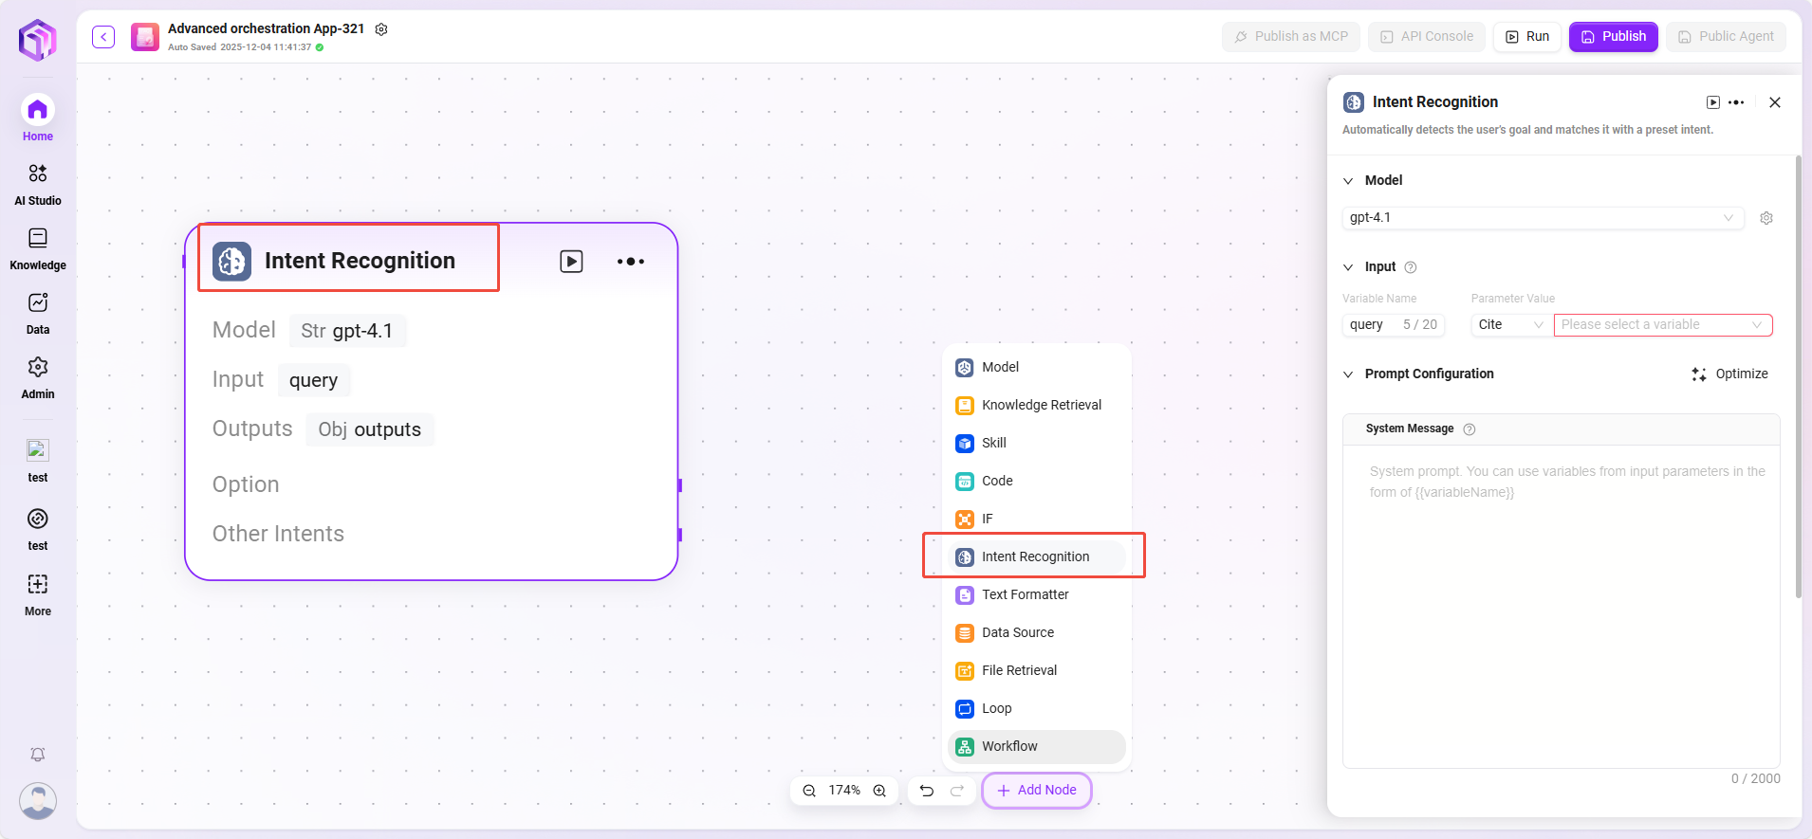Choose Text Formatter in node list

pos(1025,594)
